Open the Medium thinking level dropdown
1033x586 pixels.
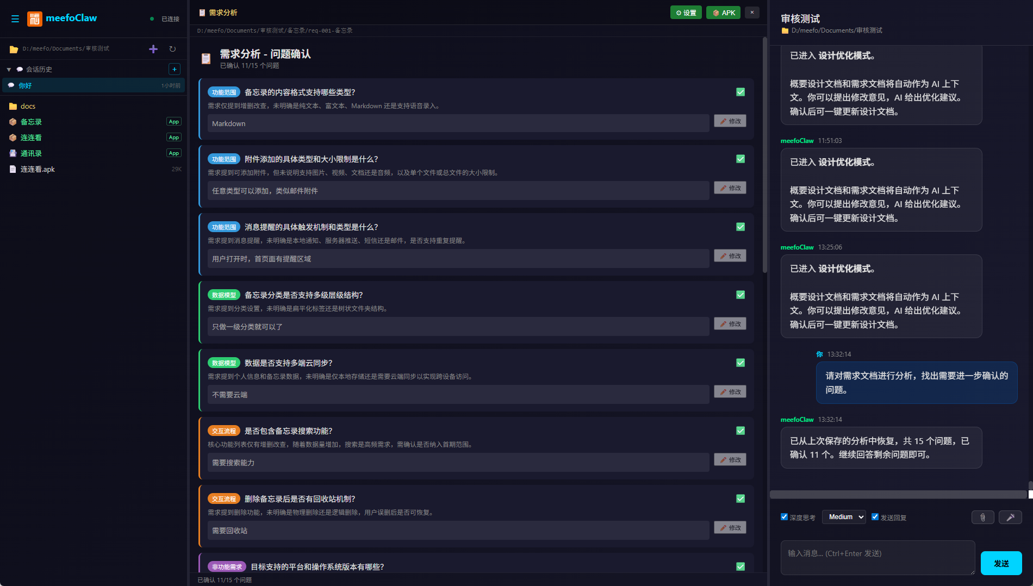point(844,517)
